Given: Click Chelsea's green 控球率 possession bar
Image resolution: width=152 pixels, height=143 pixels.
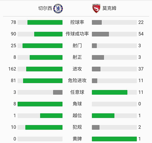Looking at the screenshot, I should click(45, 22).
